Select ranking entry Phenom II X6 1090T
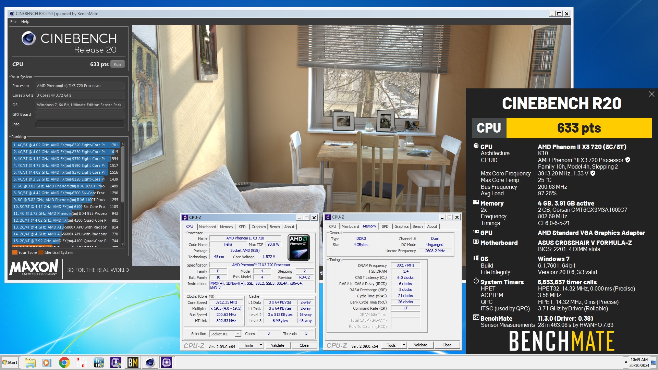Viewport: 658px width, 370px height. (65, 186)
